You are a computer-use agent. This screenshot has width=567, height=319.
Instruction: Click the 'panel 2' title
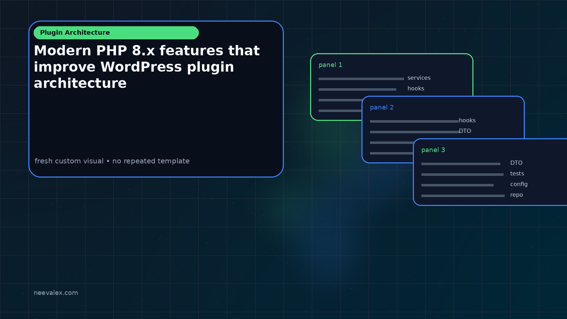pos(382,107)
